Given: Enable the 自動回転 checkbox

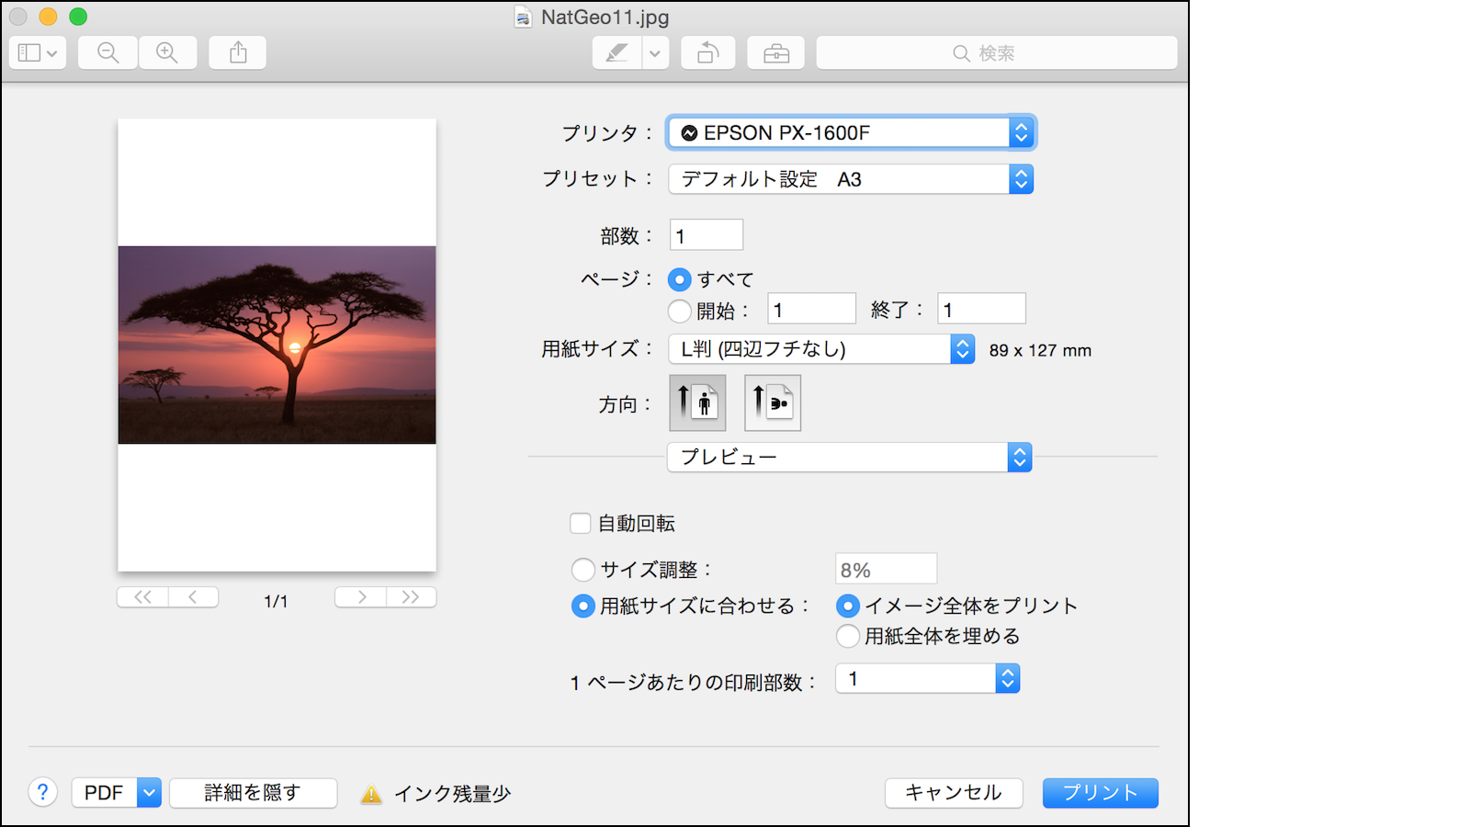Looking at the screenshot, I should tap(581, 524).
